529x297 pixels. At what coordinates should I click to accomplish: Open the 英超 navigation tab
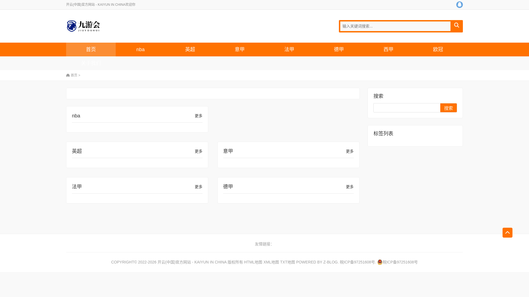point(190,50)
